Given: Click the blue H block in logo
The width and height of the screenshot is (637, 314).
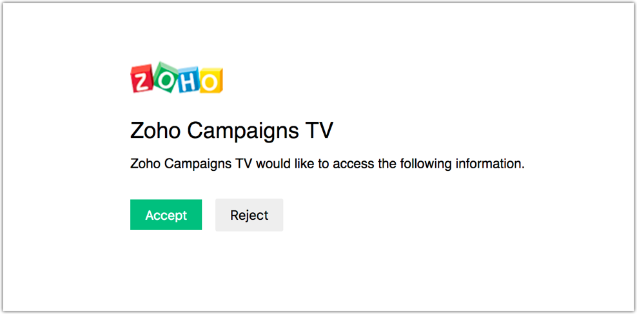Looking at the screenshot, I should [x=188, y=79].
